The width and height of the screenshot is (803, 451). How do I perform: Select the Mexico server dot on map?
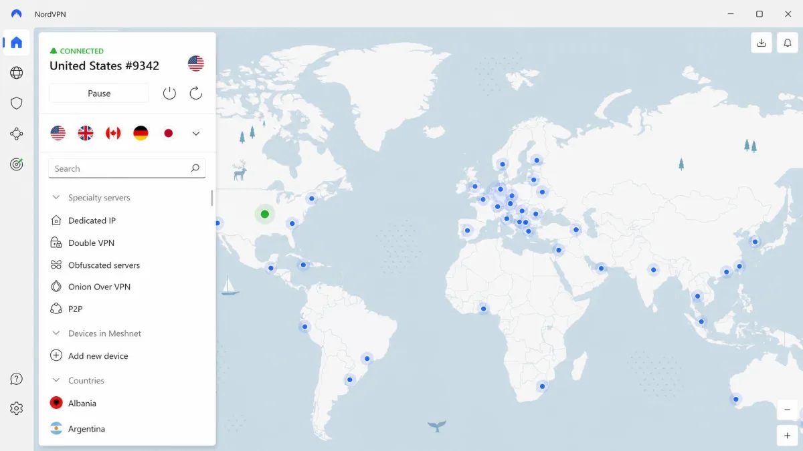(x=271, y=268)
